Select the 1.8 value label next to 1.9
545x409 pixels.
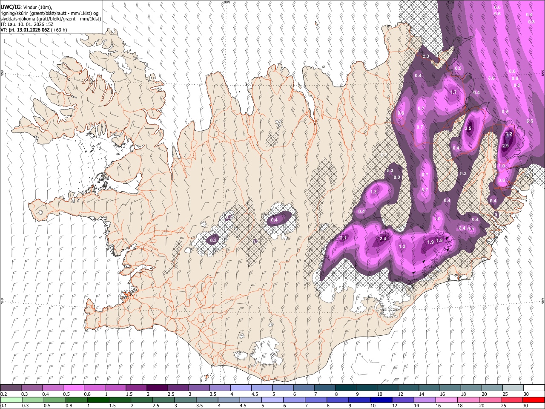(x=440, y=240)
